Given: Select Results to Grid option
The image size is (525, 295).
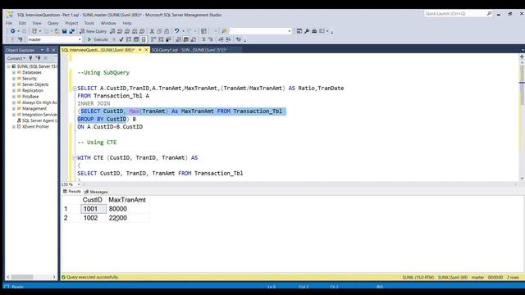Looking at the screenshot, I should 186,39.
